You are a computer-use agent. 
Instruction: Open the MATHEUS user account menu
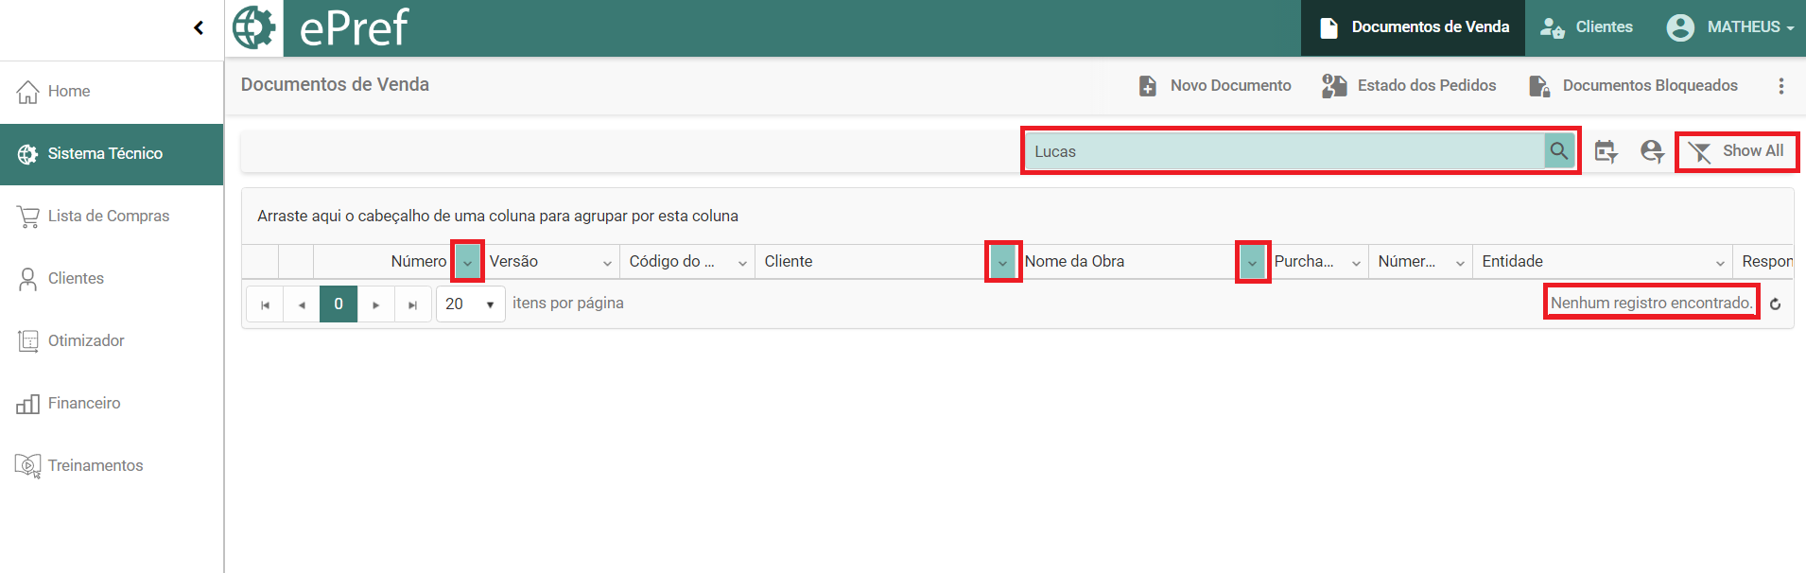point(1730,27)
